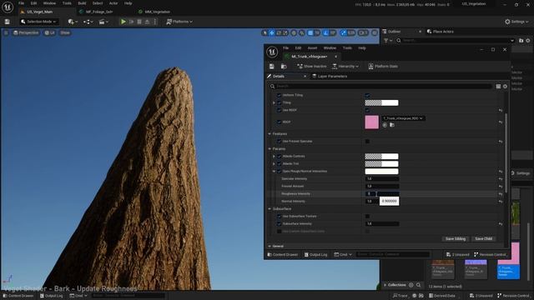This screenshot has height=300, width=534.
Task: Expand the Albedo Controls row
Action: [274, 157]
